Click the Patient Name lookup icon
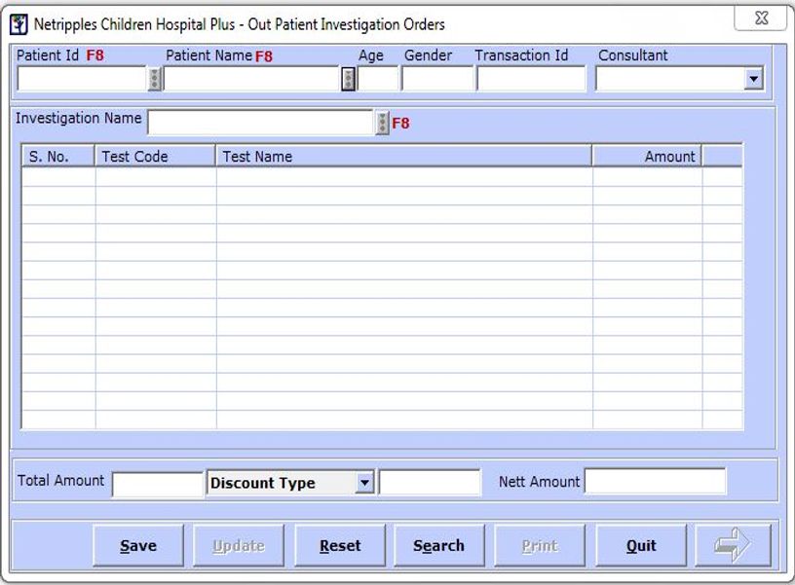795x585 pixels. (348, 79)
